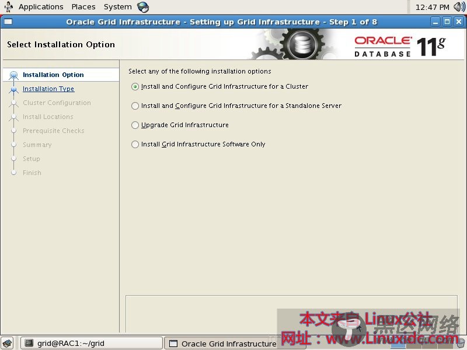Screen dimensions: 467x350
Task: Click the 12:47 PM clock
Action: 432,7
